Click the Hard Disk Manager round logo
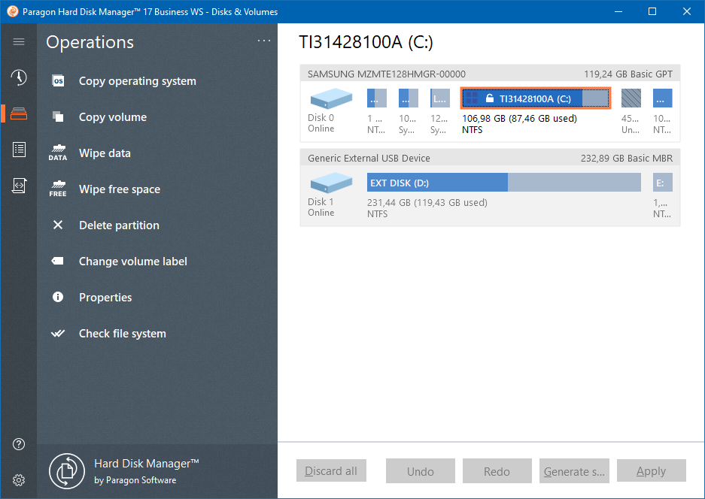 (x=66, y=471)
